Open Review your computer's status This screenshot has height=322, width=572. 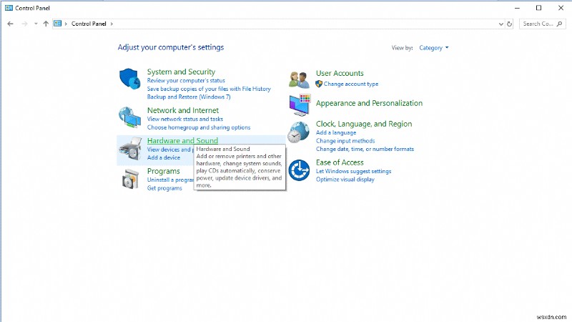click(x=186, y=81)
